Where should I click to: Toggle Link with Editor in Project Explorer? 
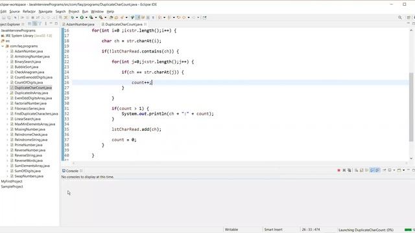[x=34, y=24]
